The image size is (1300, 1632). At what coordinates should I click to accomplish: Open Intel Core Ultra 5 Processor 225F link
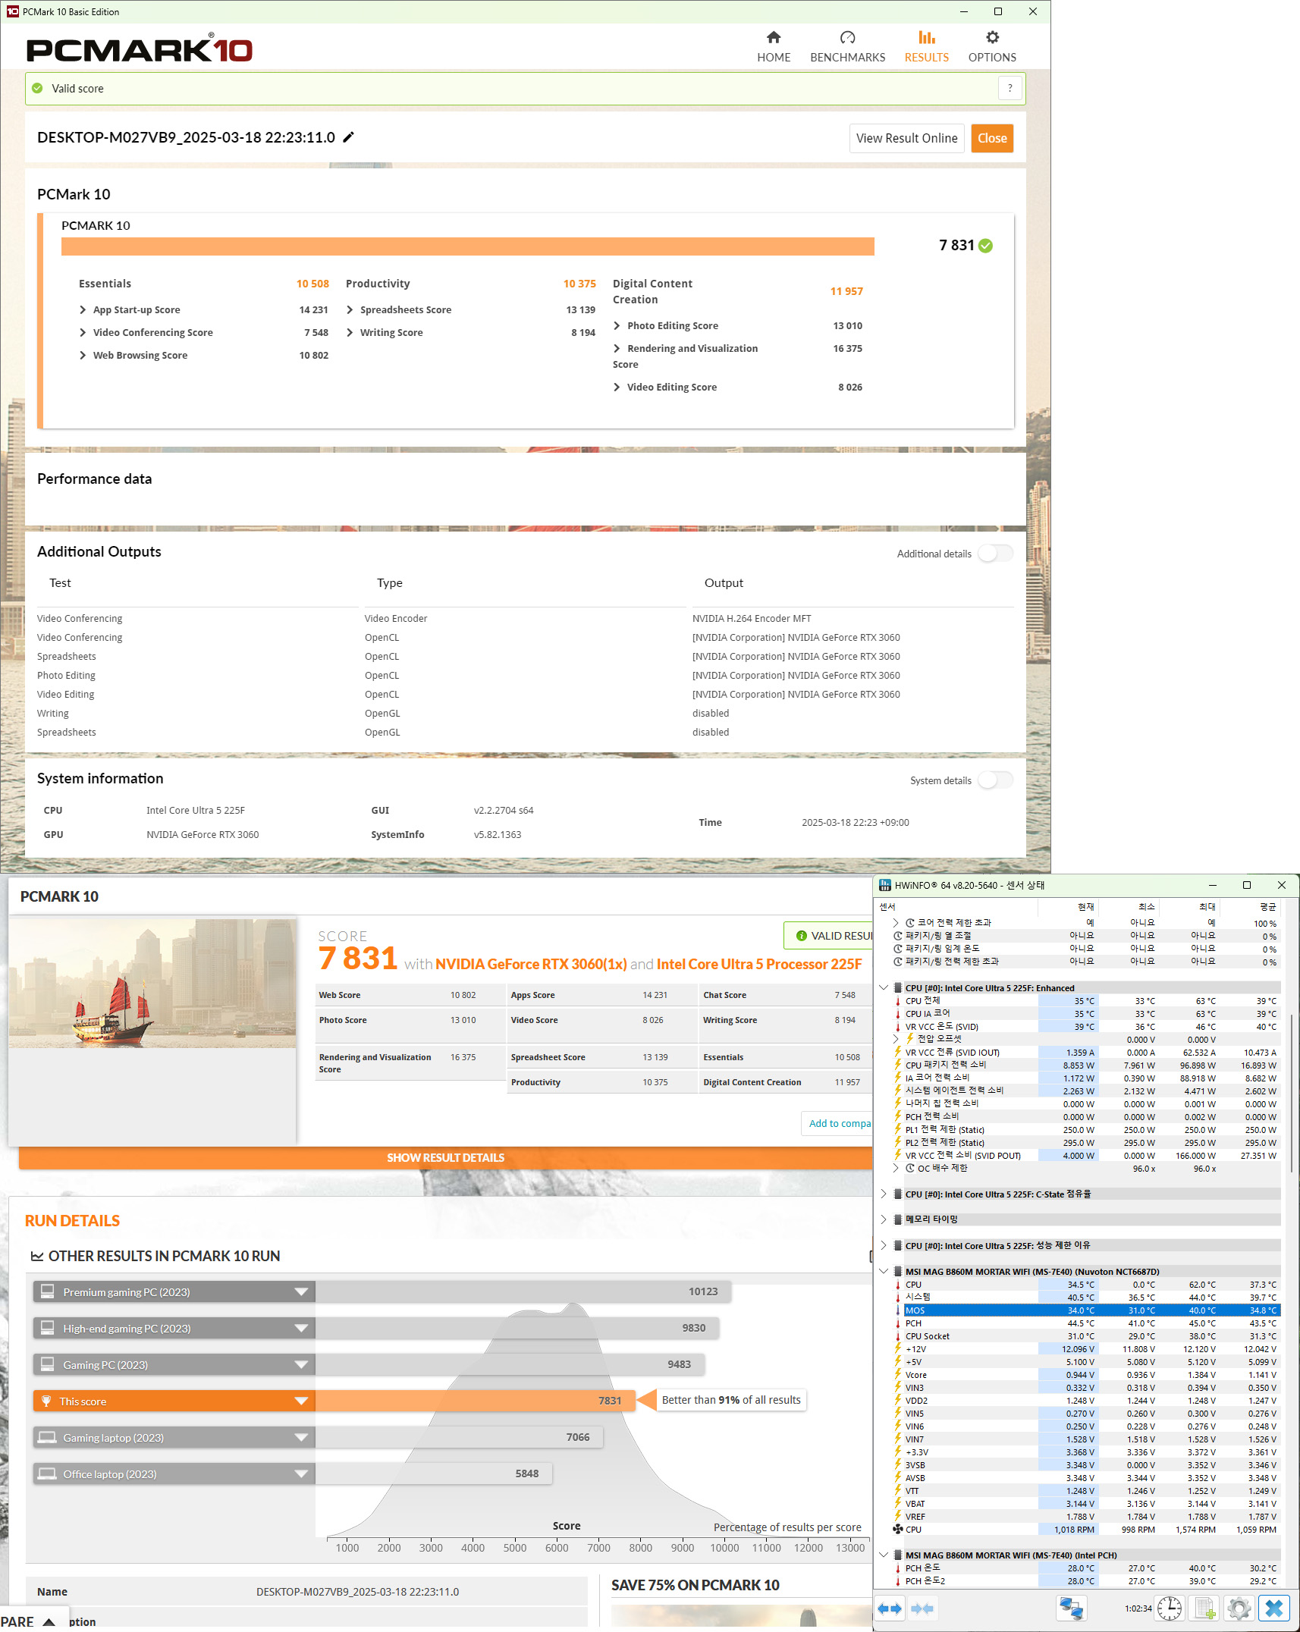pyautogui.click(x=759, y=964)
